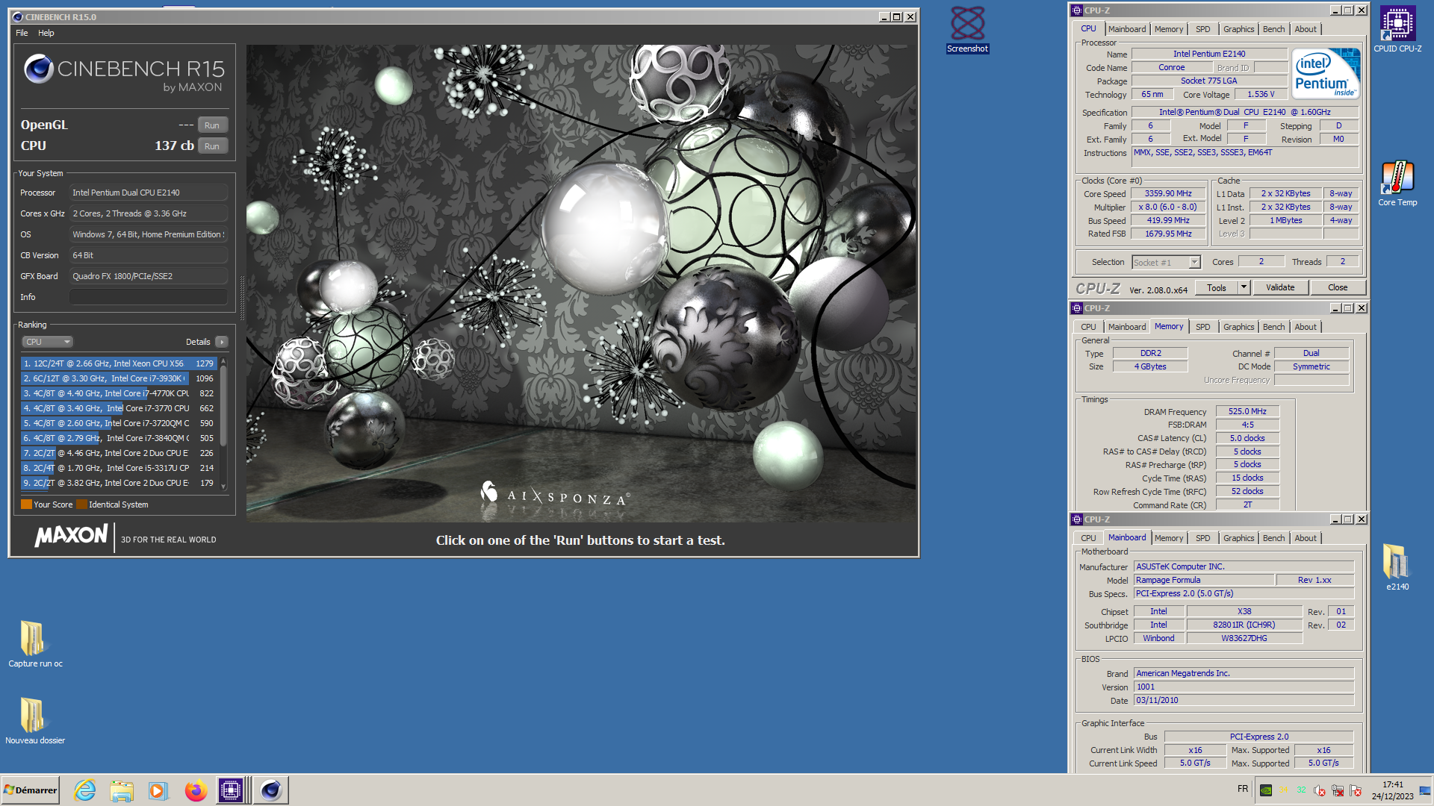The width and height of the screenshot is (1434, 806).
Task: Click the Validate button in CPU-Z
Action: click(x=1280, y=287)
